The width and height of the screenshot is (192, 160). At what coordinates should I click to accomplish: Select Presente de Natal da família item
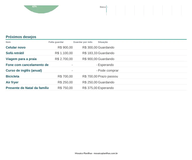[27, 88]
